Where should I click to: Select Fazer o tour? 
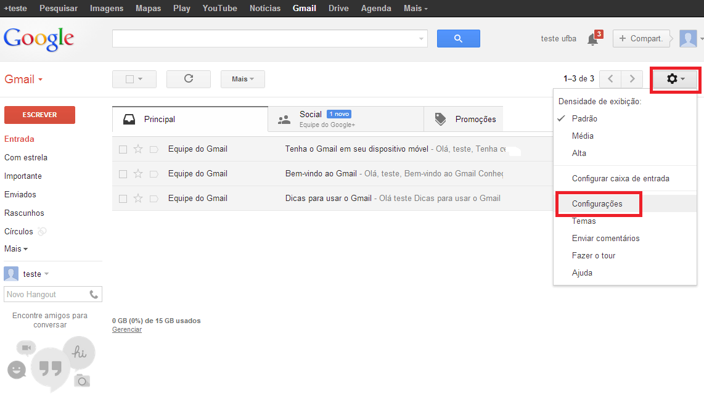pos(594,256)
